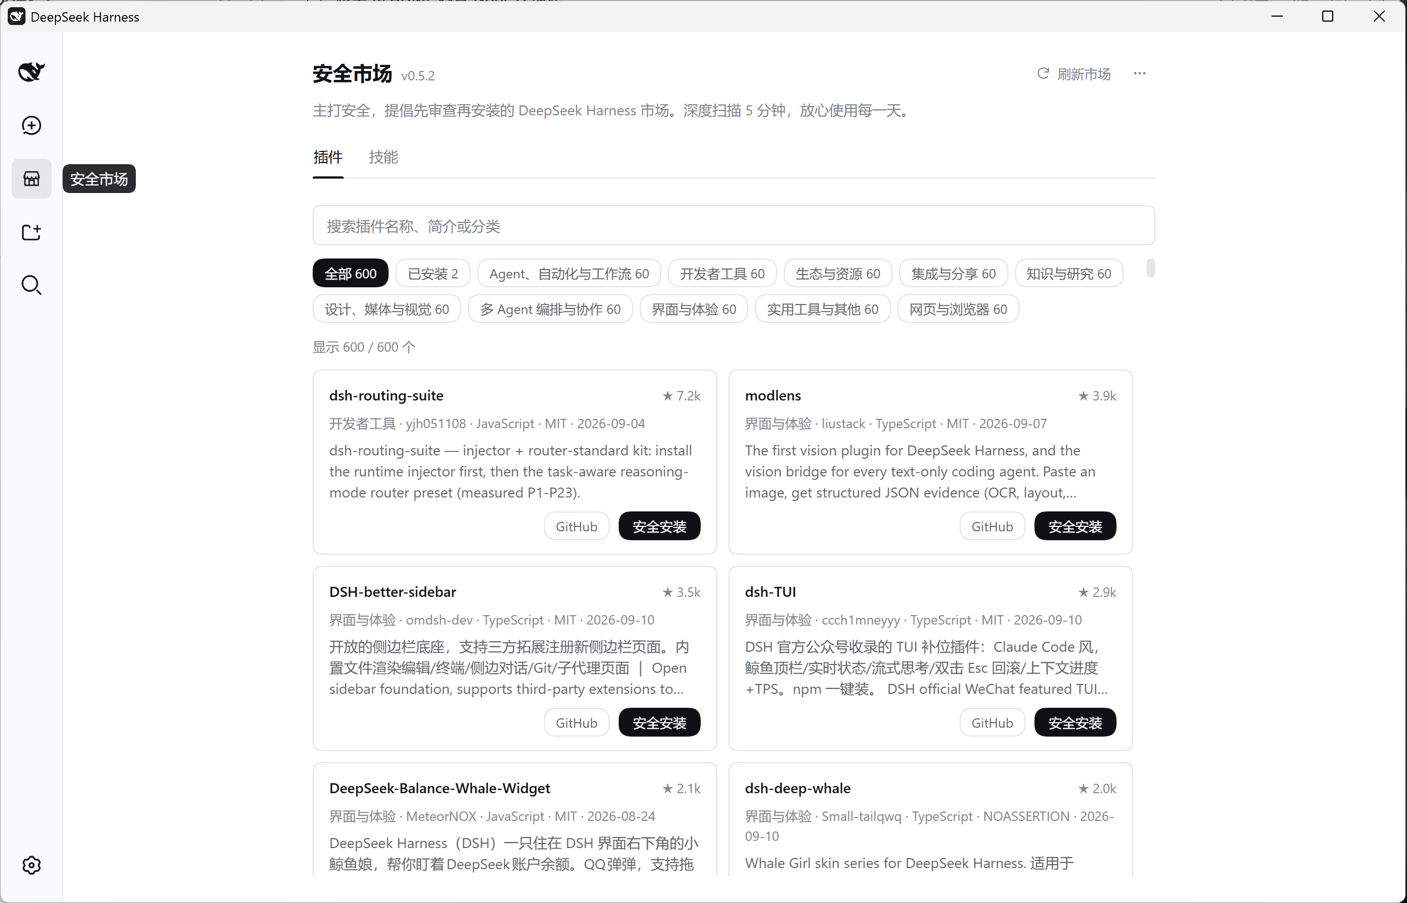Filter by 设计、媒体与视觉 60 chip
This screenshot has height=903, width=1407.
pyautogui.click(x=387, y=309)
